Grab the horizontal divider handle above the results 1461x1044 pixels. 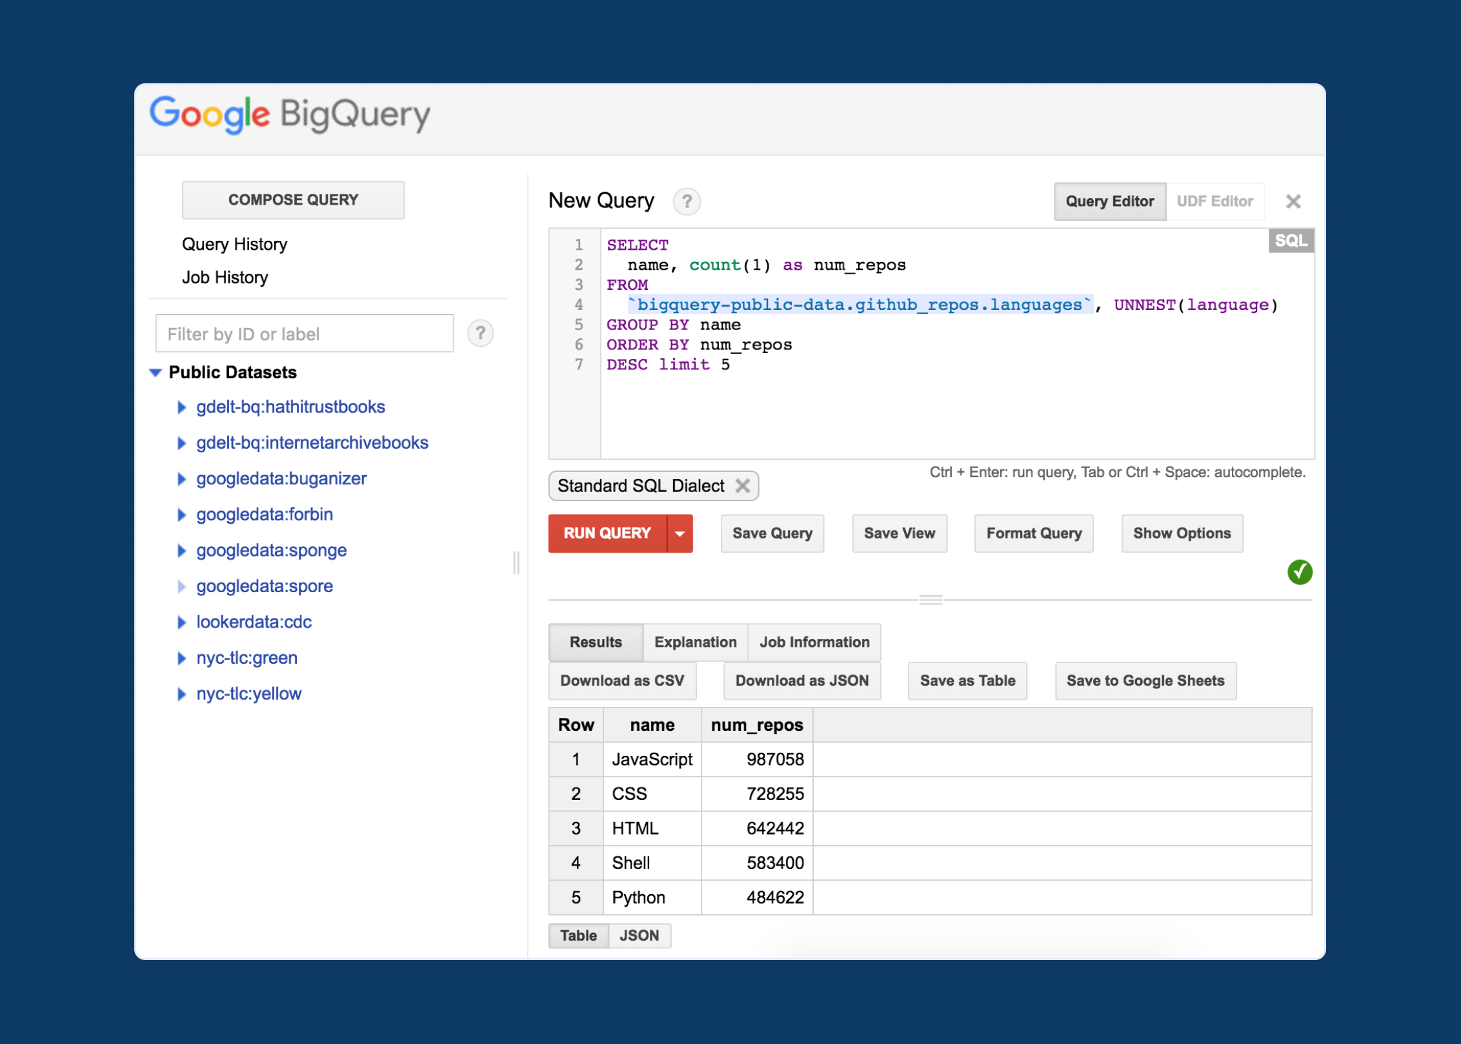931,600
